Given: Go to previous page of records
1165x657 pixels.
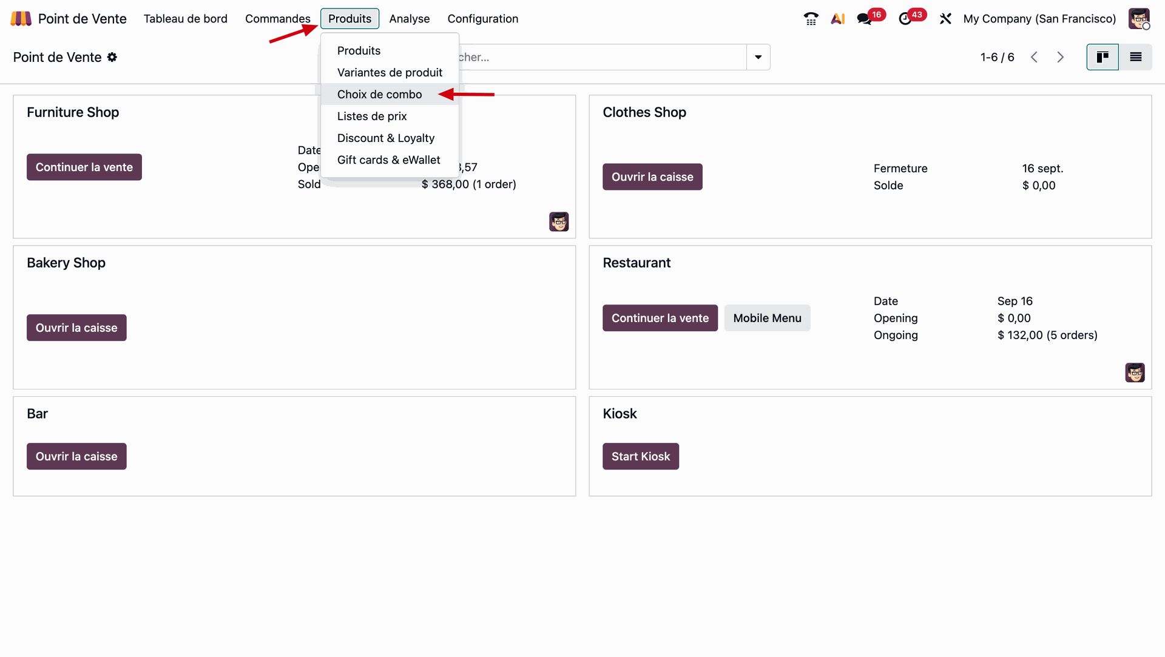Looking at the screenshot, I should tap(1035, 57).
